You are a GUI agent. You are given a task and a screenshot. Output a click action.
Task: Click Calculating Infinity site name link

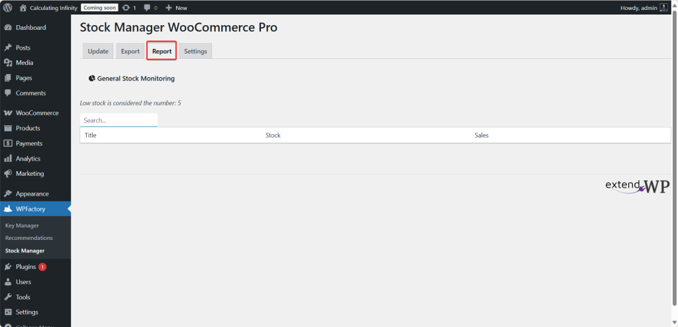click(54, 8)
